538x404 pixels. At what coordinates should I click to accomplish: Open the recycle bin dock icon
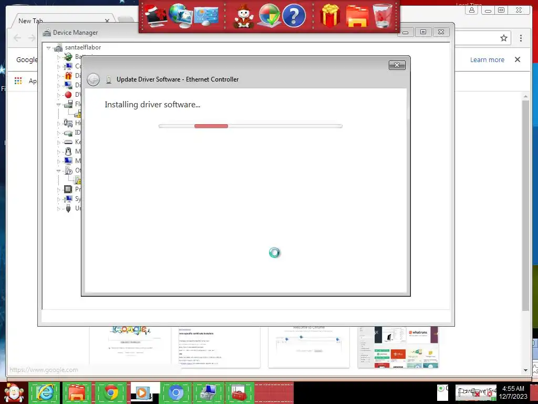pyautogui.click(x=382, y=16)
